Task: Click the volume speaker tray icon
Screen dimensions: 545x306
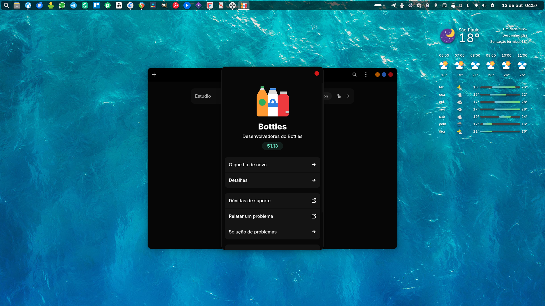Action: 484,5
